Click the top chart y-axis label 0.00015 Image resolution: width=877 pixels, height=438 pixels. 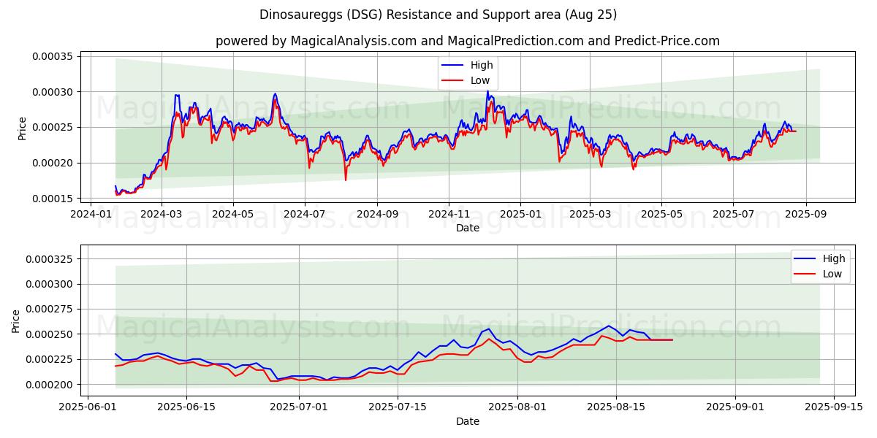point(53,199)
